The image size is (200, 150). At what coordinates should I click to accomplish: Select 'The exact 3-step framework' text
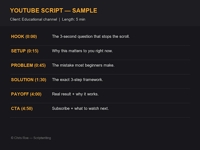click(x=77, y=80)
